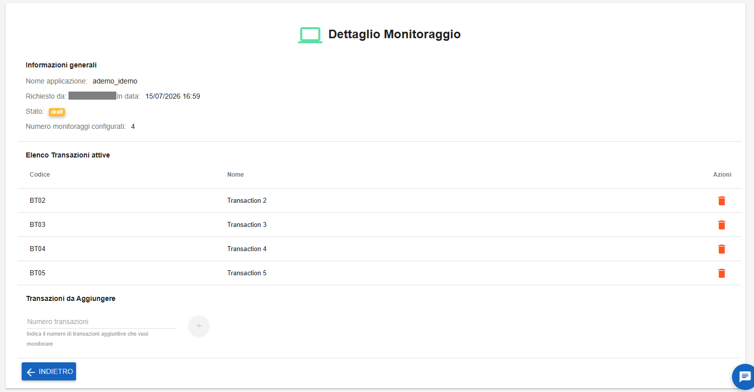Click the trash icon in the BT03 row
This screenshot has width=754, height=392.
pyautogui.click(x=721, y=225)
